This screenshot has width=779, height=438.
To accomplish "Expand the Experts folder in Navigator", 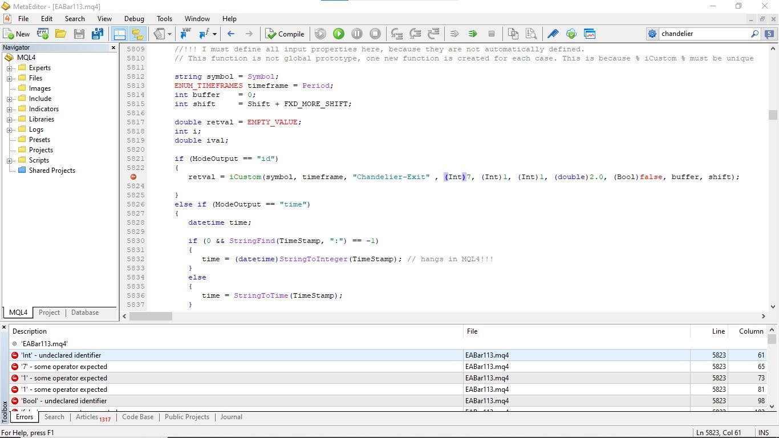I will pos(10,68).
